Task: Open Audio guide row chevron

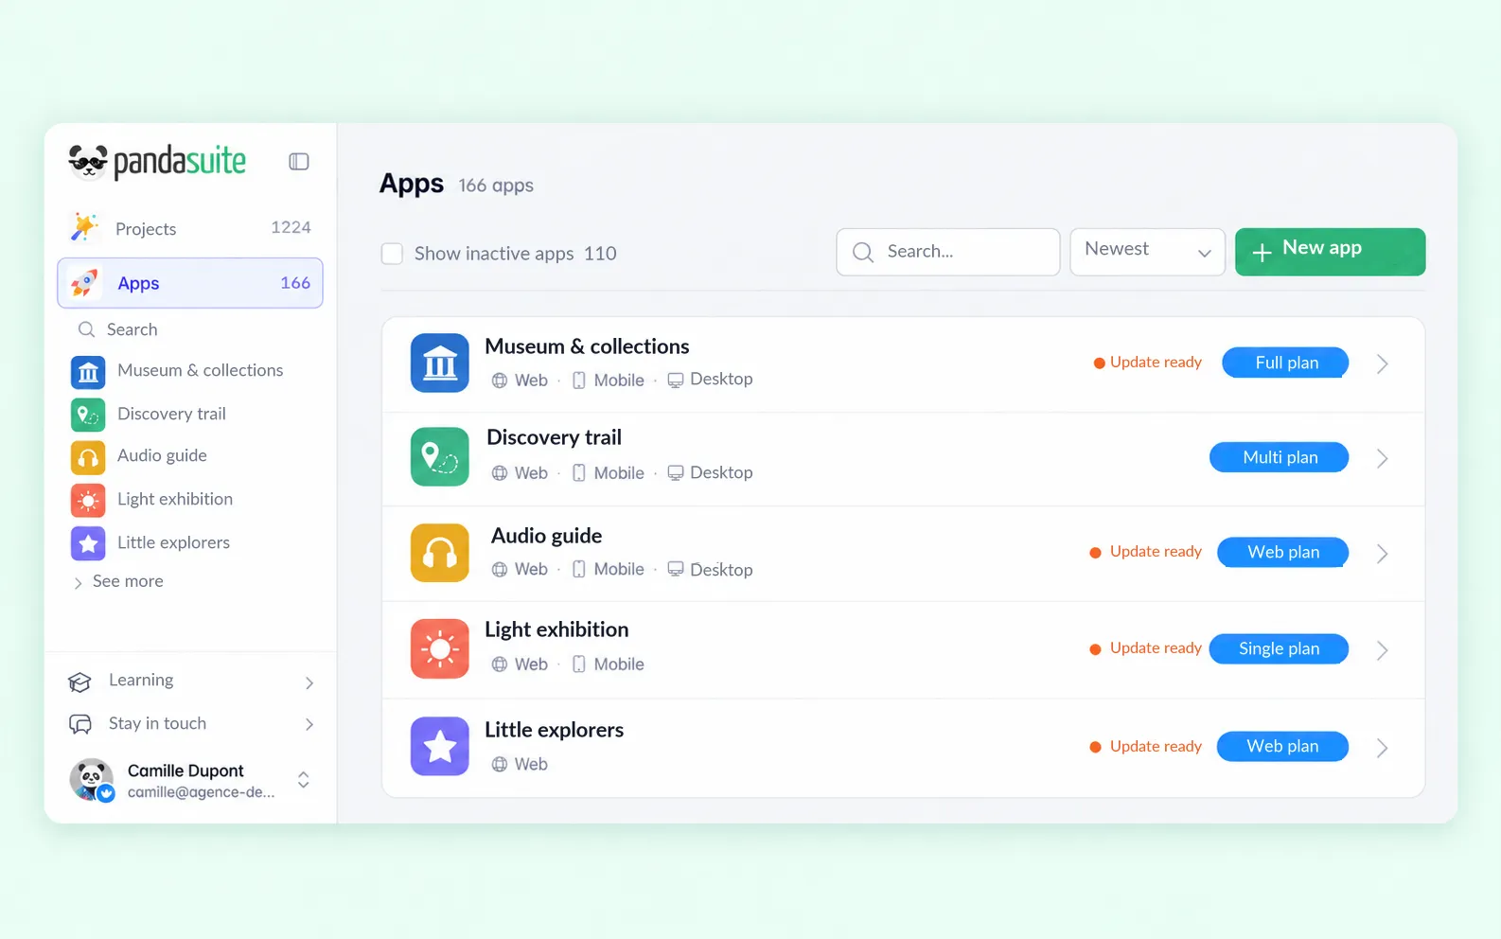Action: point(1383,554)
